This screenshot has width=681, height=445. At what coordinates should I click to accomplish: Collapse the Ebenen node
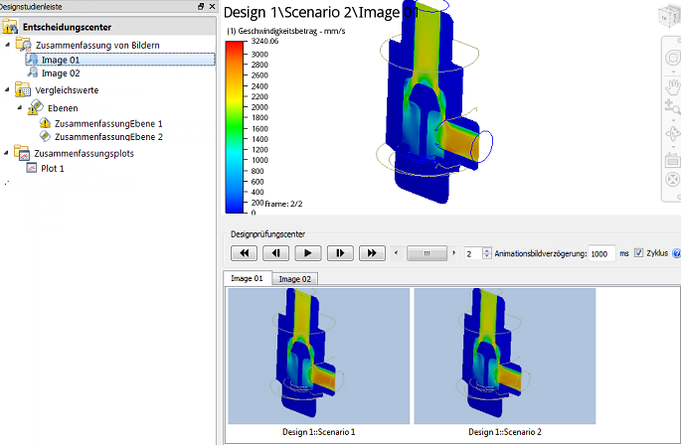coord(20,107)
